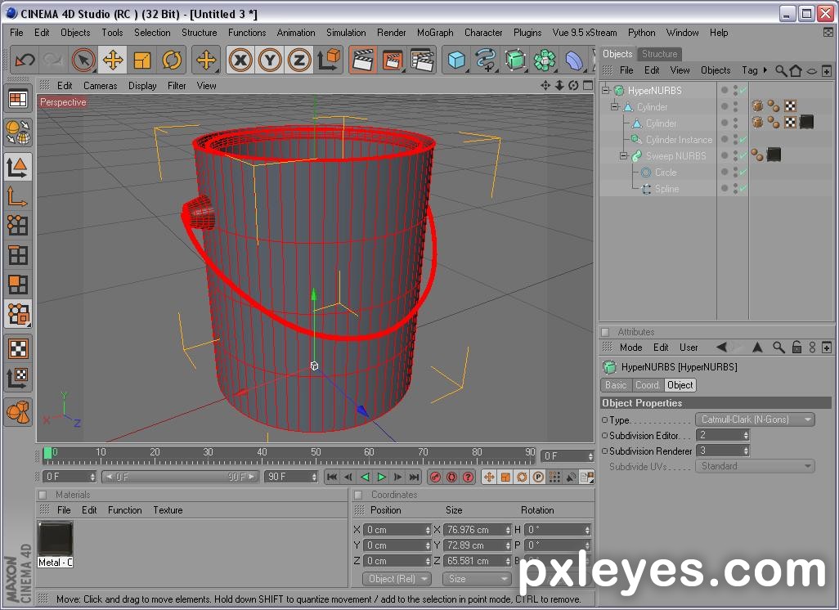839x610 pixels.
Task: Enable Object Axis mode icon
Action: (x=18, y=196)
